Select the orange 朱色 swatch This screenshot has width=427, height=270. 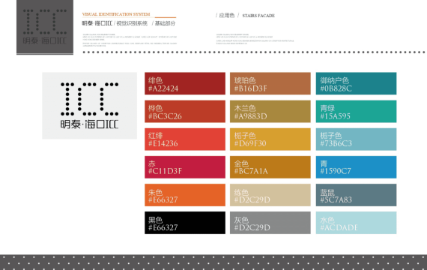185,195
